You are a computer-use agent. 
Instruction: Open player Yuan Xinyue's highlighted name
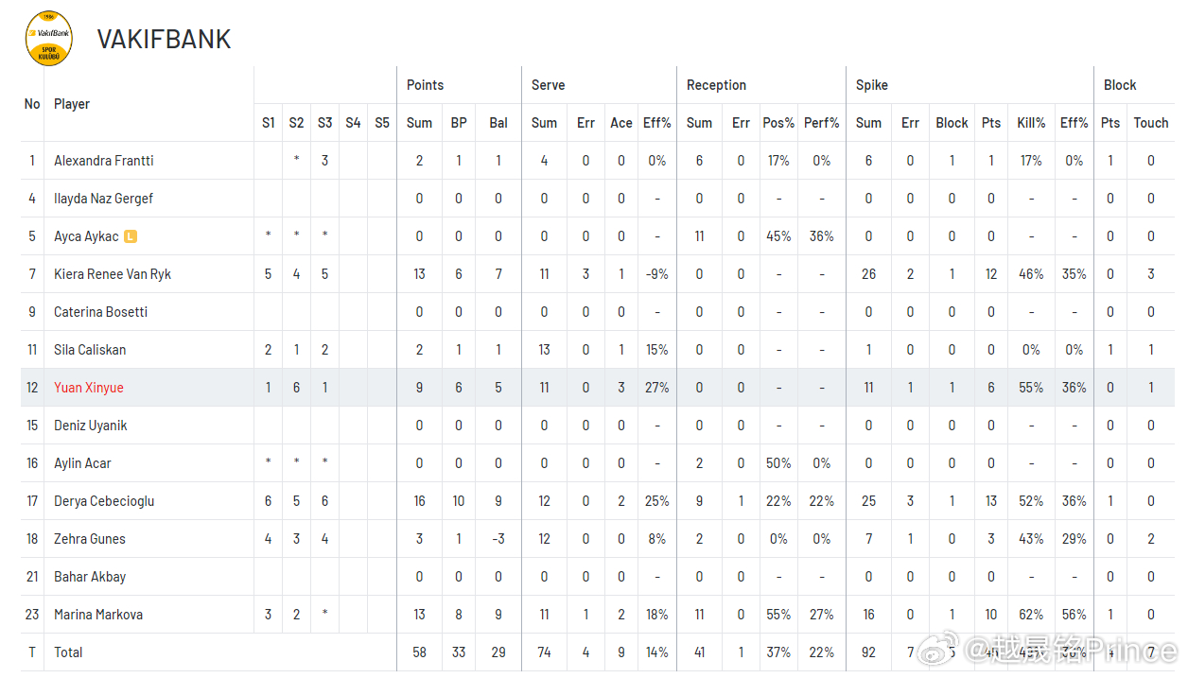point(89,388)
